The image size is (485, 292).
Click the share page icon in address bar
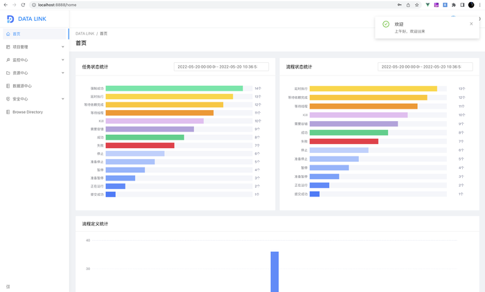[408, 5]
